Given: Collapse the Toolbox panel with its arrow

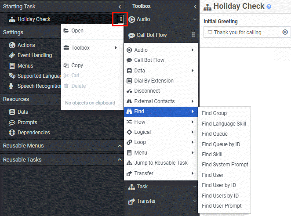Looking at the screenshot, I should tap(195, 7).
